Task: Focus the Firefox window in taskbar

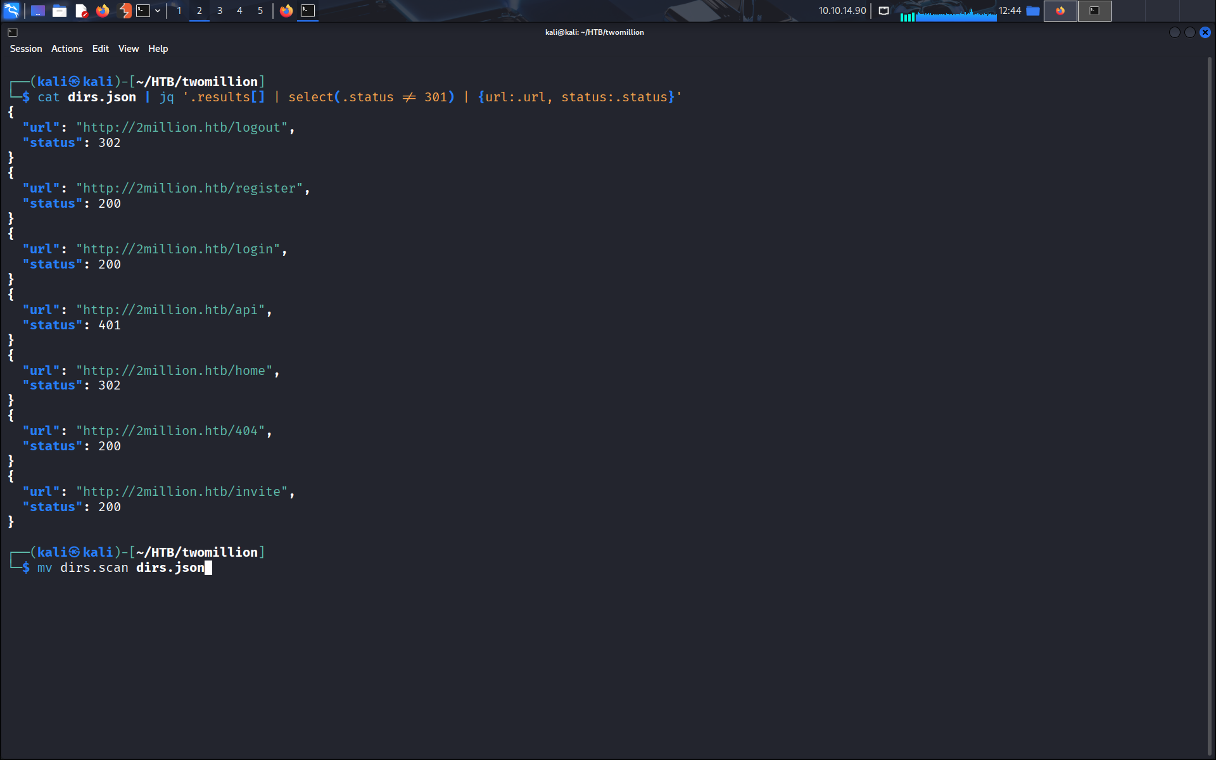Action: coord(286,10)
